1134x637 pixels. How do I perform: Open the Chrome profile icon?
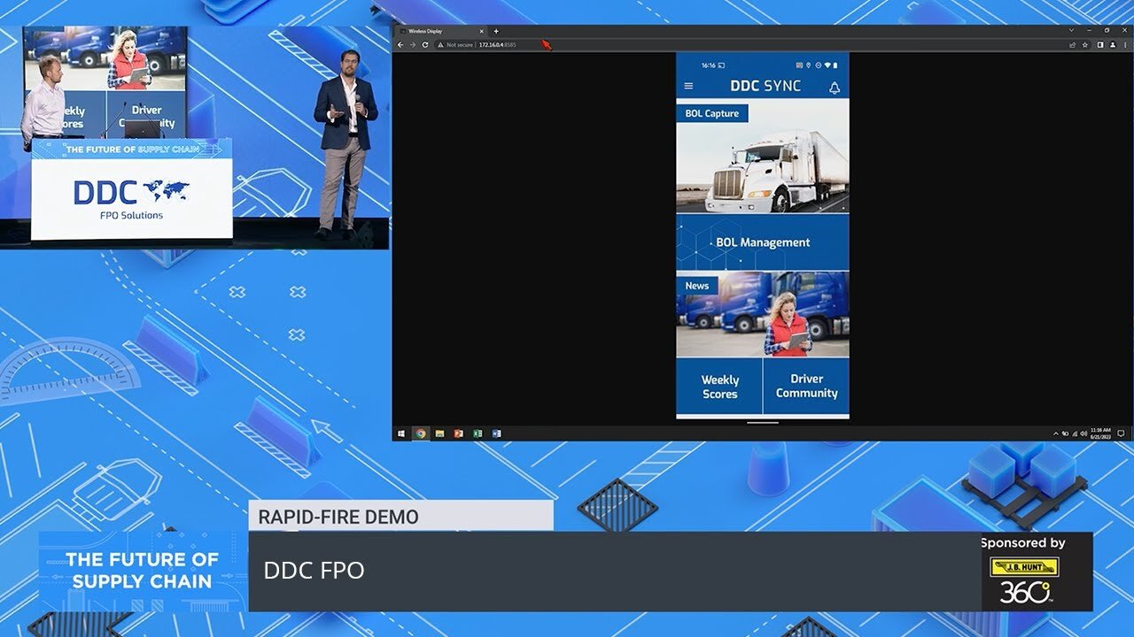[1113, 45]
